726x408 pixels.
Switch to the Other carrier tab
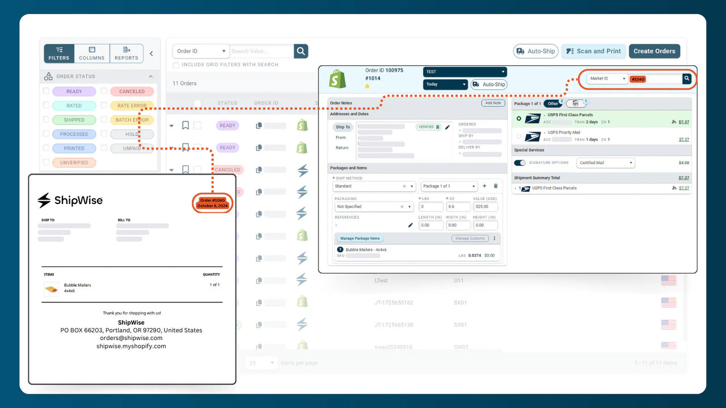pyautogui.click(x=553, y=103)
